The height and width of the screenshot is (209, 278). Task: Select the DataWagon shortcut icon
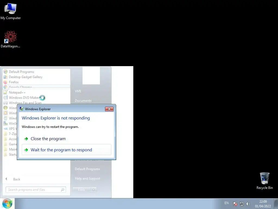pyautogui.click(x=11, y=39)
